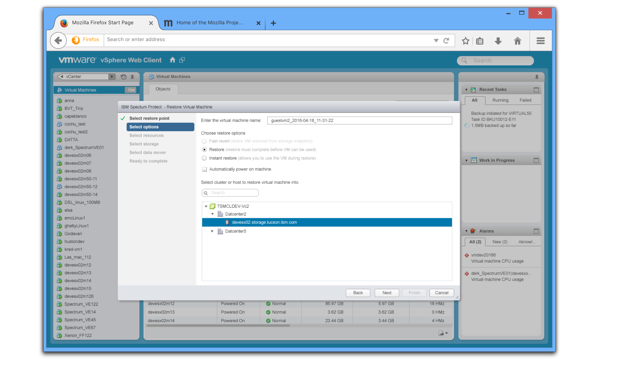This screenshot has width=640, height=377.
Task: Click the virtual machine name field
Action: [359, 121]
